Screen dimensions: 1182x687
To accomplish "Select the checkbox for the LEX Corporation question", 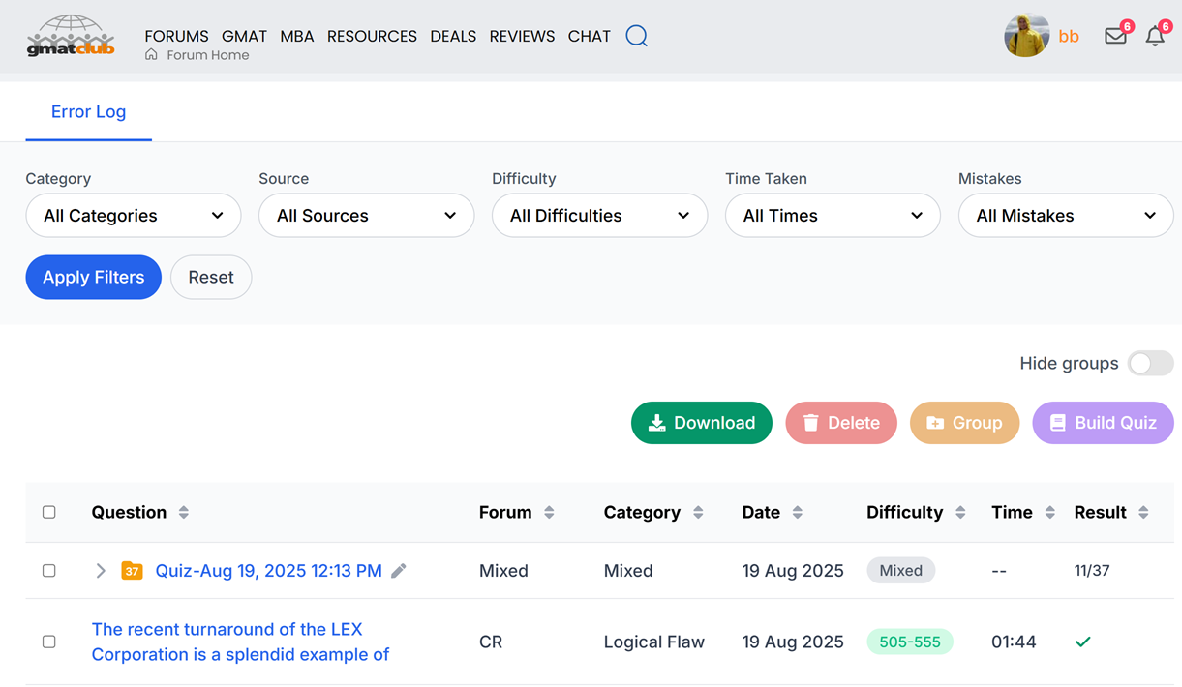I will click(x=49, y=642).
